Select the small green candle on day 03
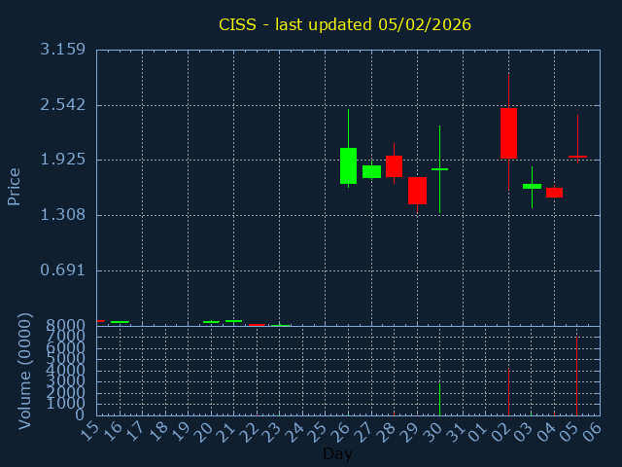 click(x=532, y=186)
